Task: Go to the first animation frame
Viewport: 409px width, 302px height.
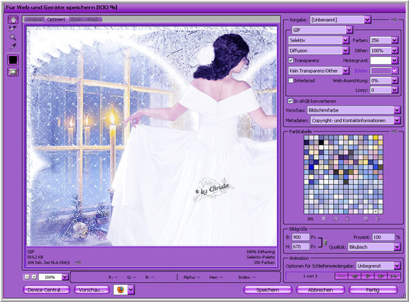Action: (341, 276)
